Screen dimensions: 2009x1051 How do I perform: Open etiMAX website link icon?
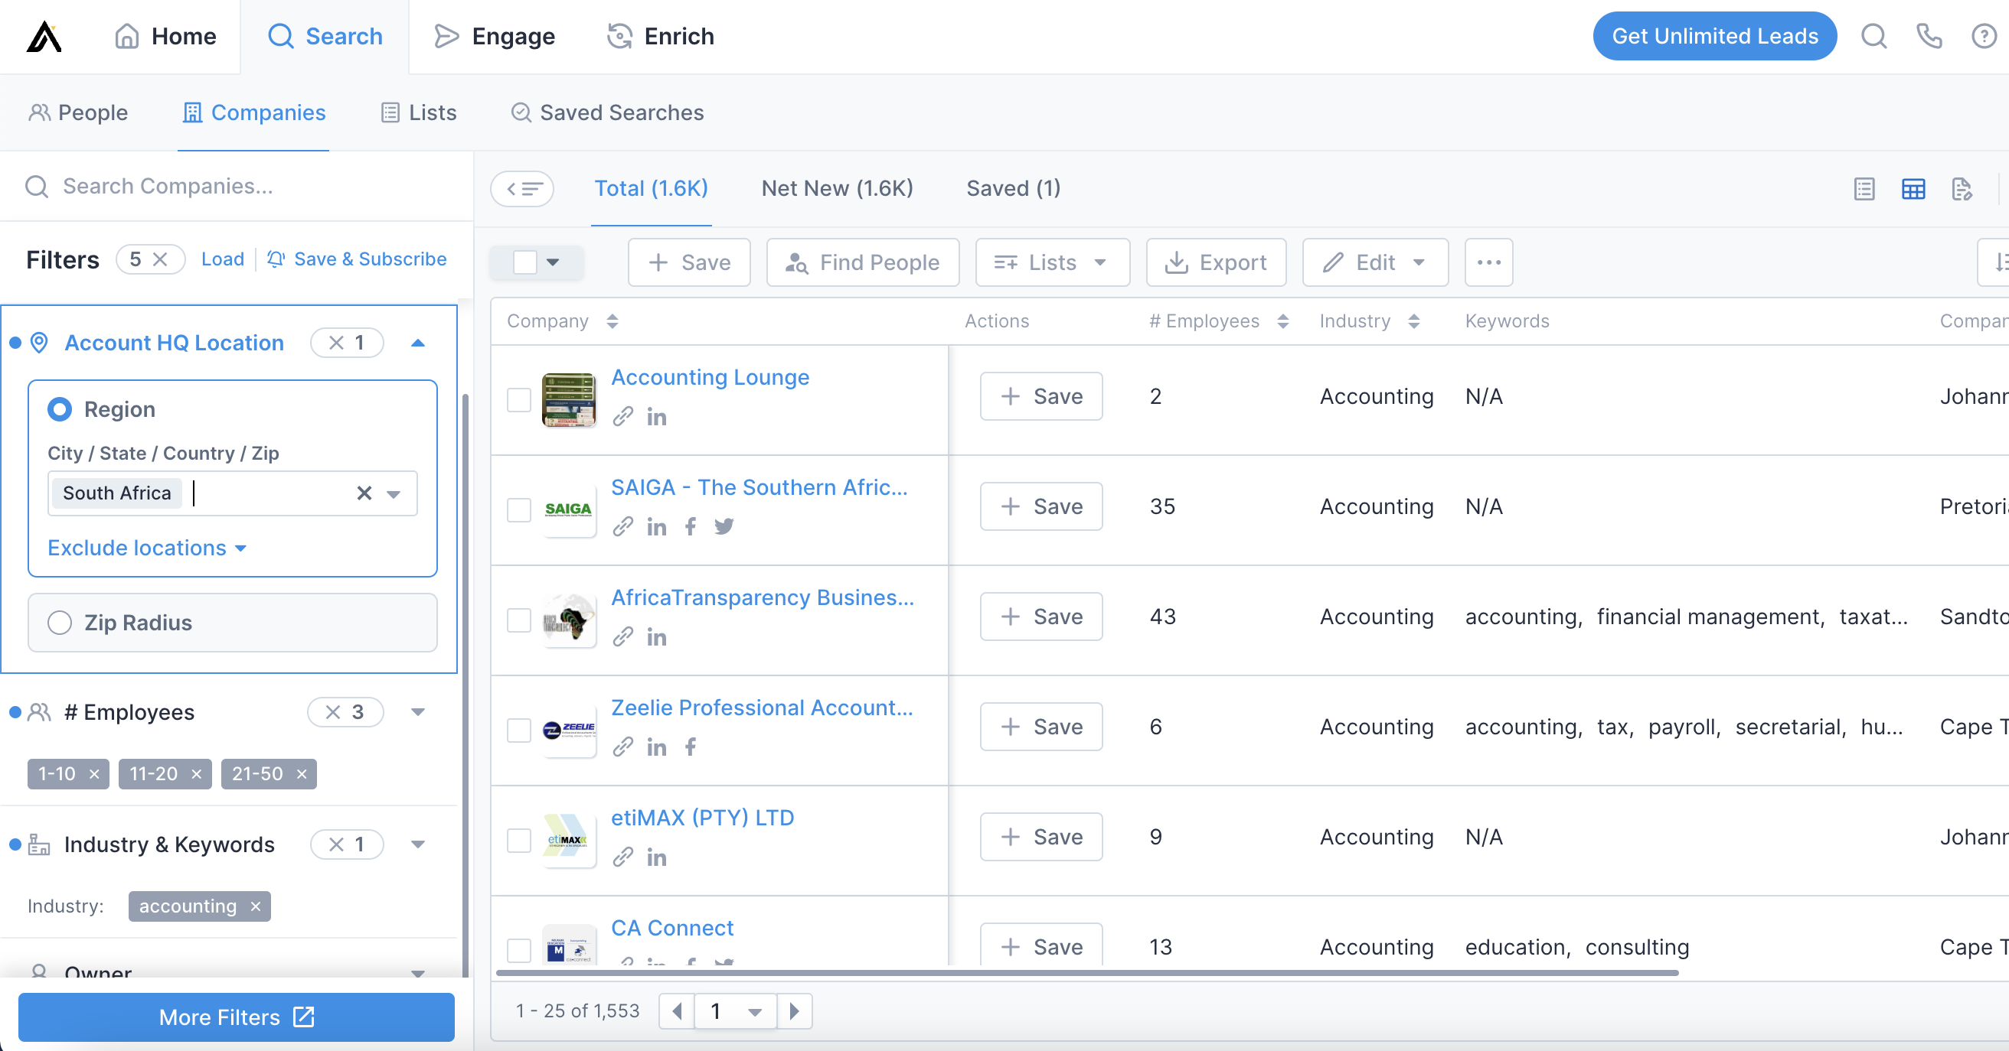click(622, 857)
